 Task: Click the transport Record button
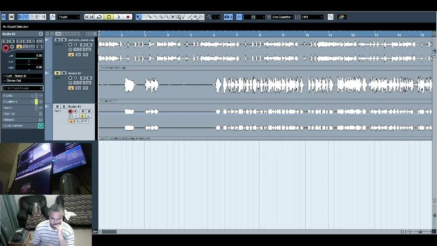click(x=128, y=17)
